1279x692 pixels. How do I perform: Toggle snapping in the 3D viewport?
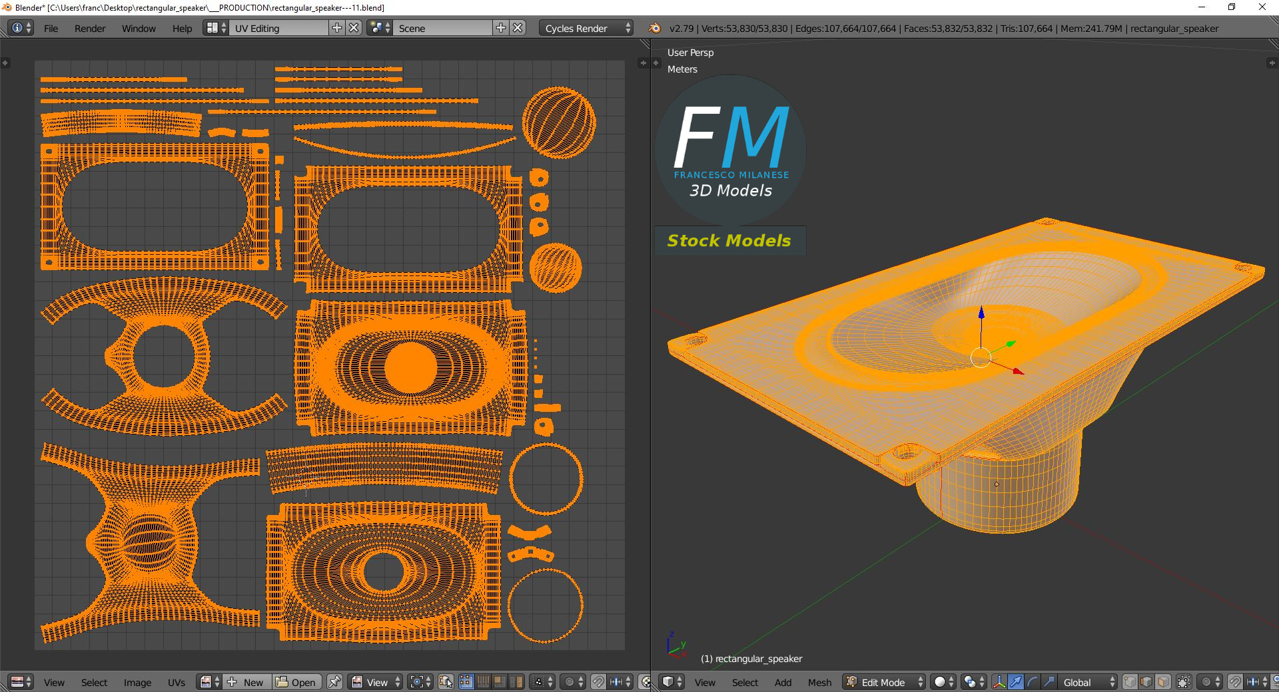(1234, 682)
